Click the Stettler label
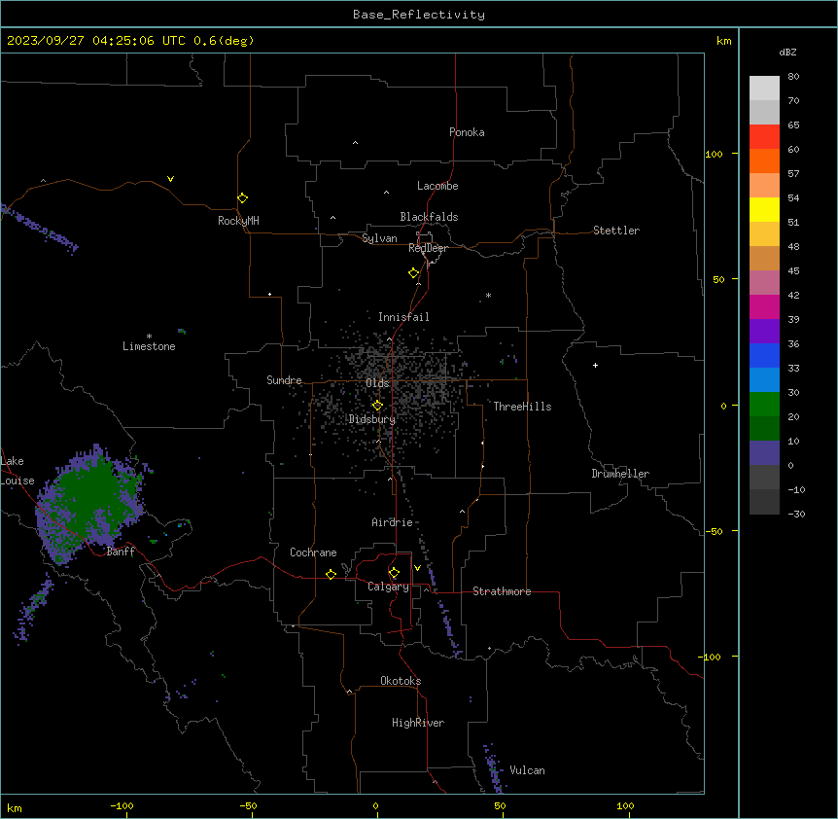This screenshot has height=819, width=838. pos(616,231)
